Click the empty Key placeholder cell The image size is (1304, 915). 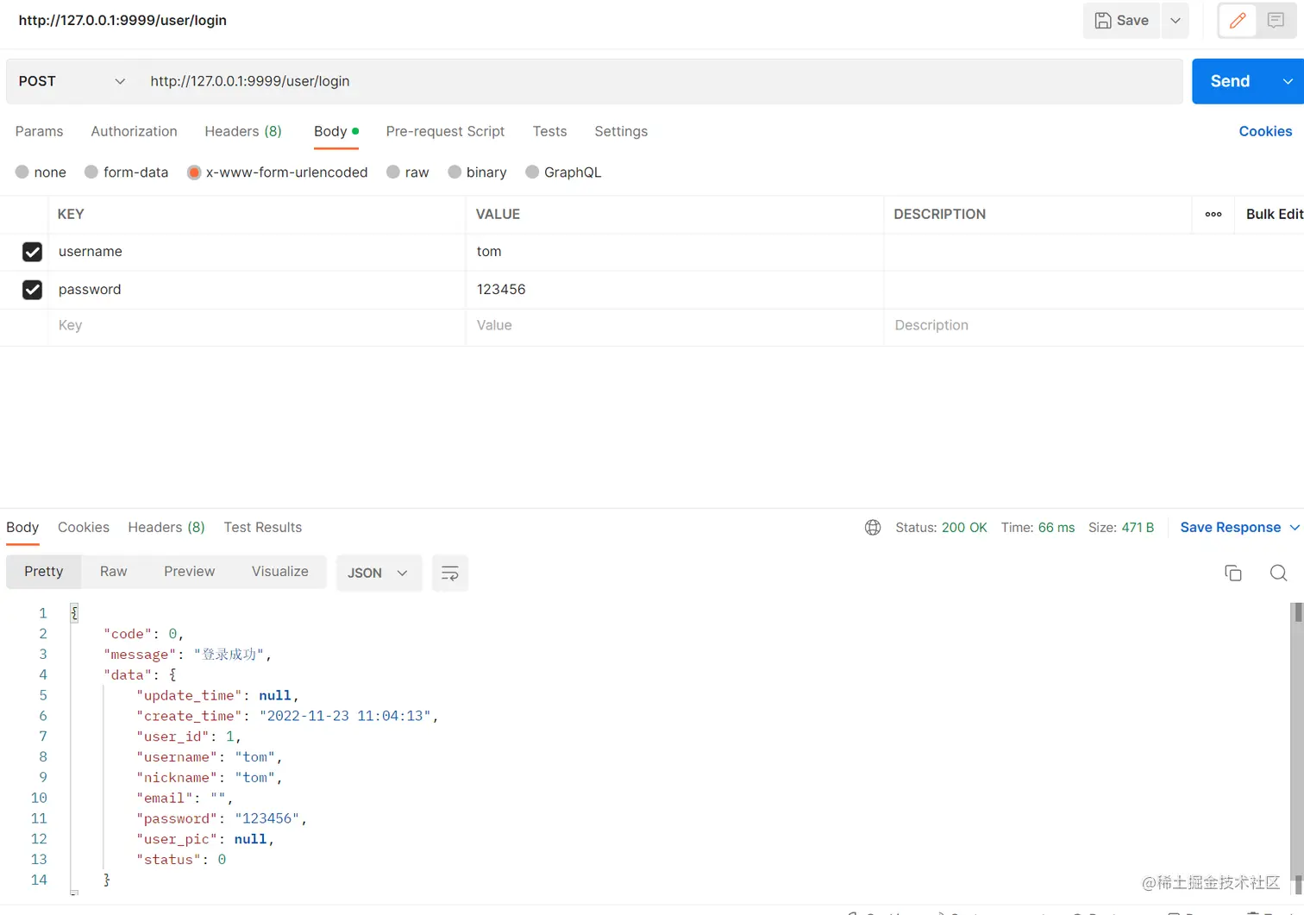[256, 326]
